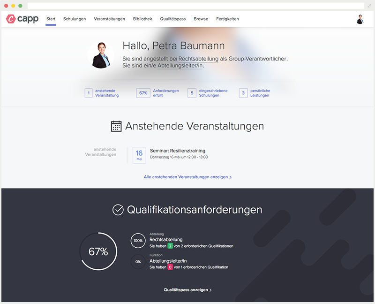
Task: Select the Start tab
Action: (51, 19)
